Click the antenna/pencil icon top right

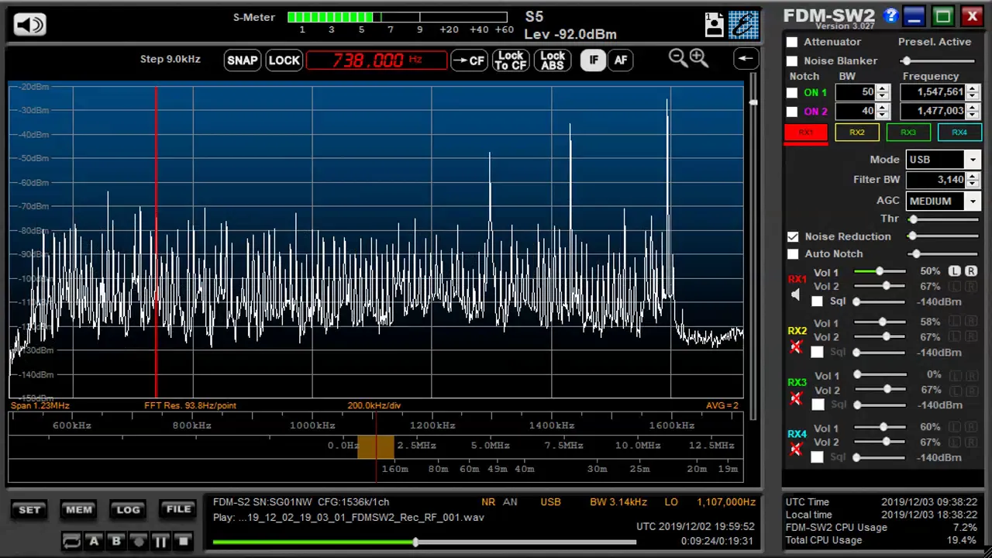[743, 25]
